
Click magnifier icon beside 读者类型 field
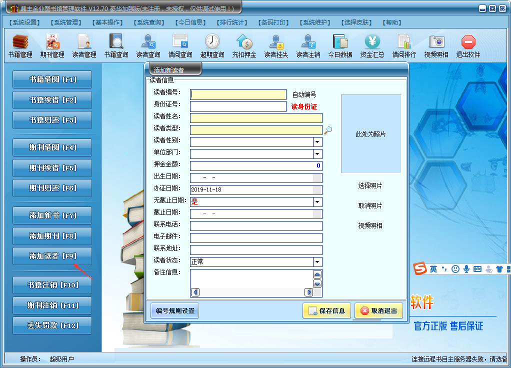[x=328, y=130]
